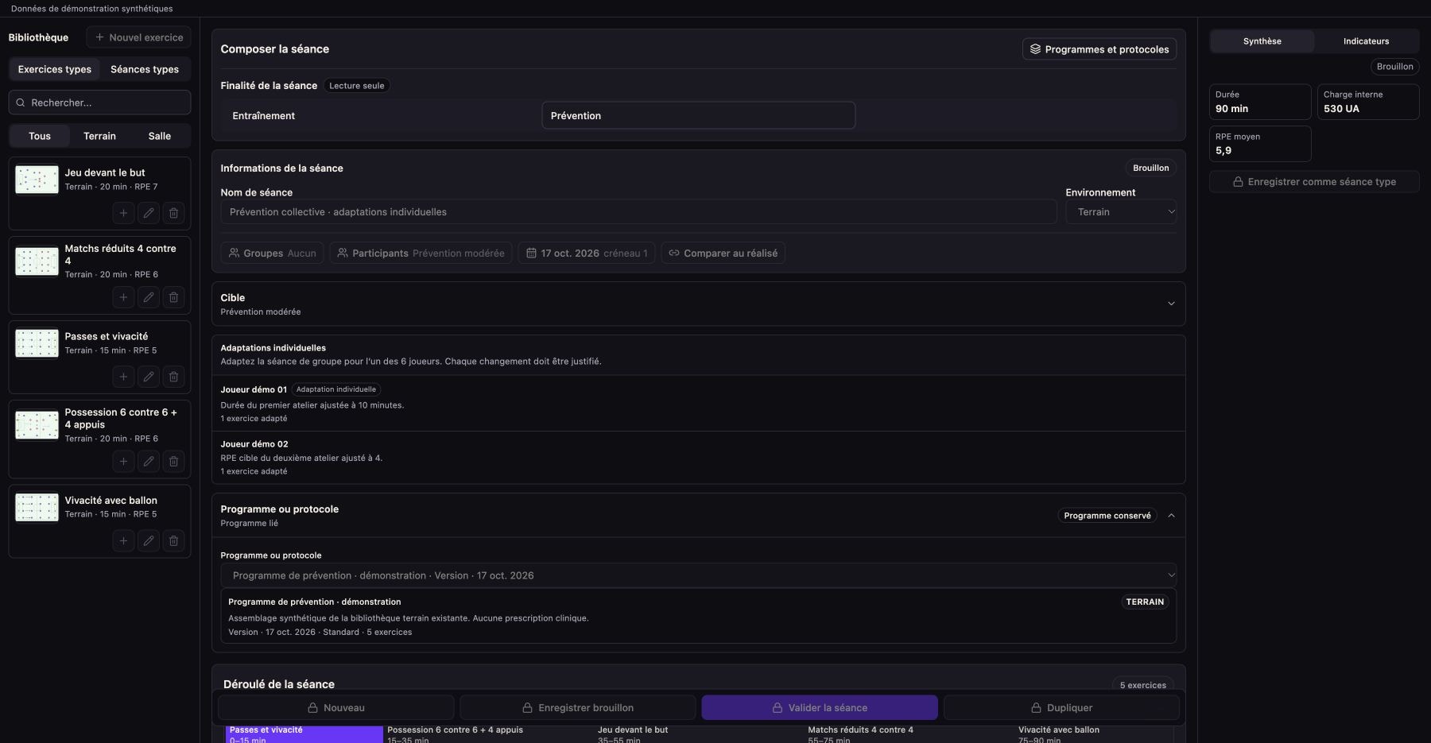Viewport: 1431px width, 743px height.
Task: Add Matchs réduits 4 contre 4 with plus icon
Action: [x=123, y=297]
